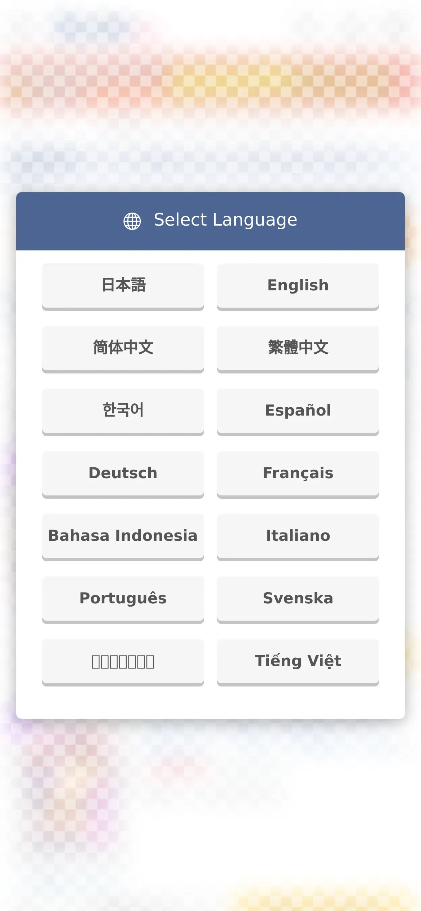Click blurred area below the dialog
Image resolution: width=421 pixels, height=911 pixels.
(x=210, y=810)
